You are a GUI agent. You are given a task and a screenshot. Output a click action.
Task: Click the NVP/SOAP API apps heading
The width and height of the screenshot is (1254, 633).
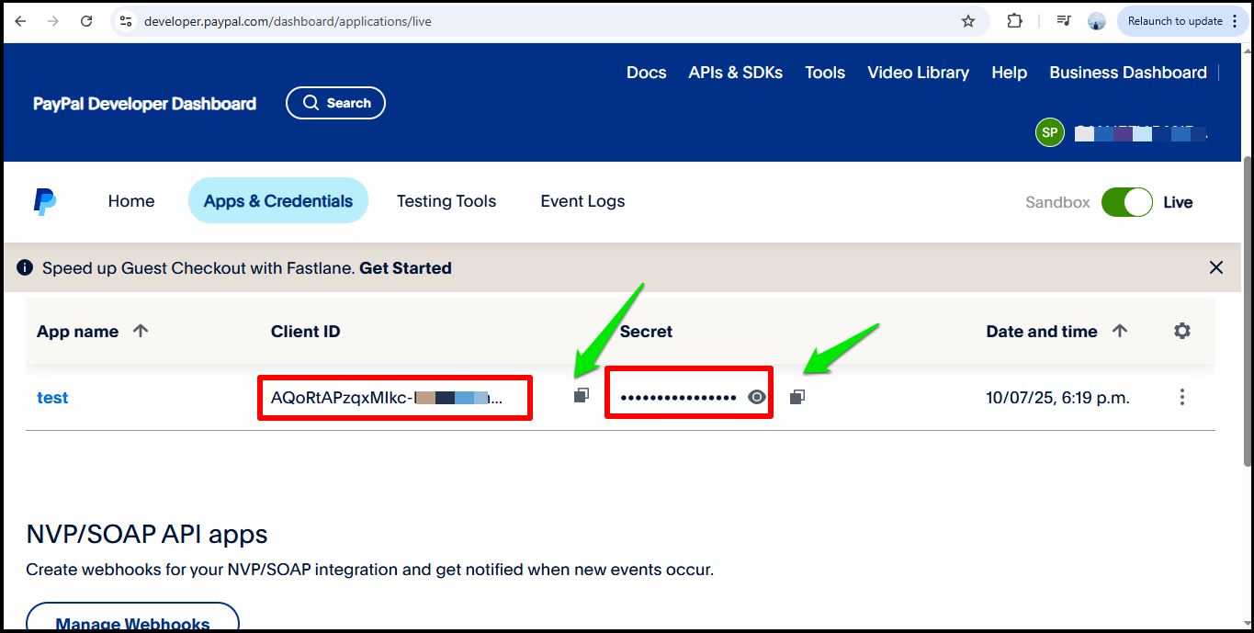(x=147, y=534)
